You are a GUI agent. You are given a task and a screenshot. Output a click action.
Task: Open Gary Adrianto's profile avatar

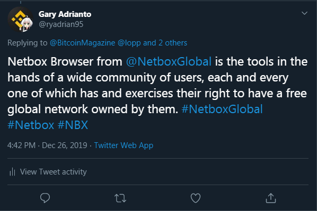21,20
